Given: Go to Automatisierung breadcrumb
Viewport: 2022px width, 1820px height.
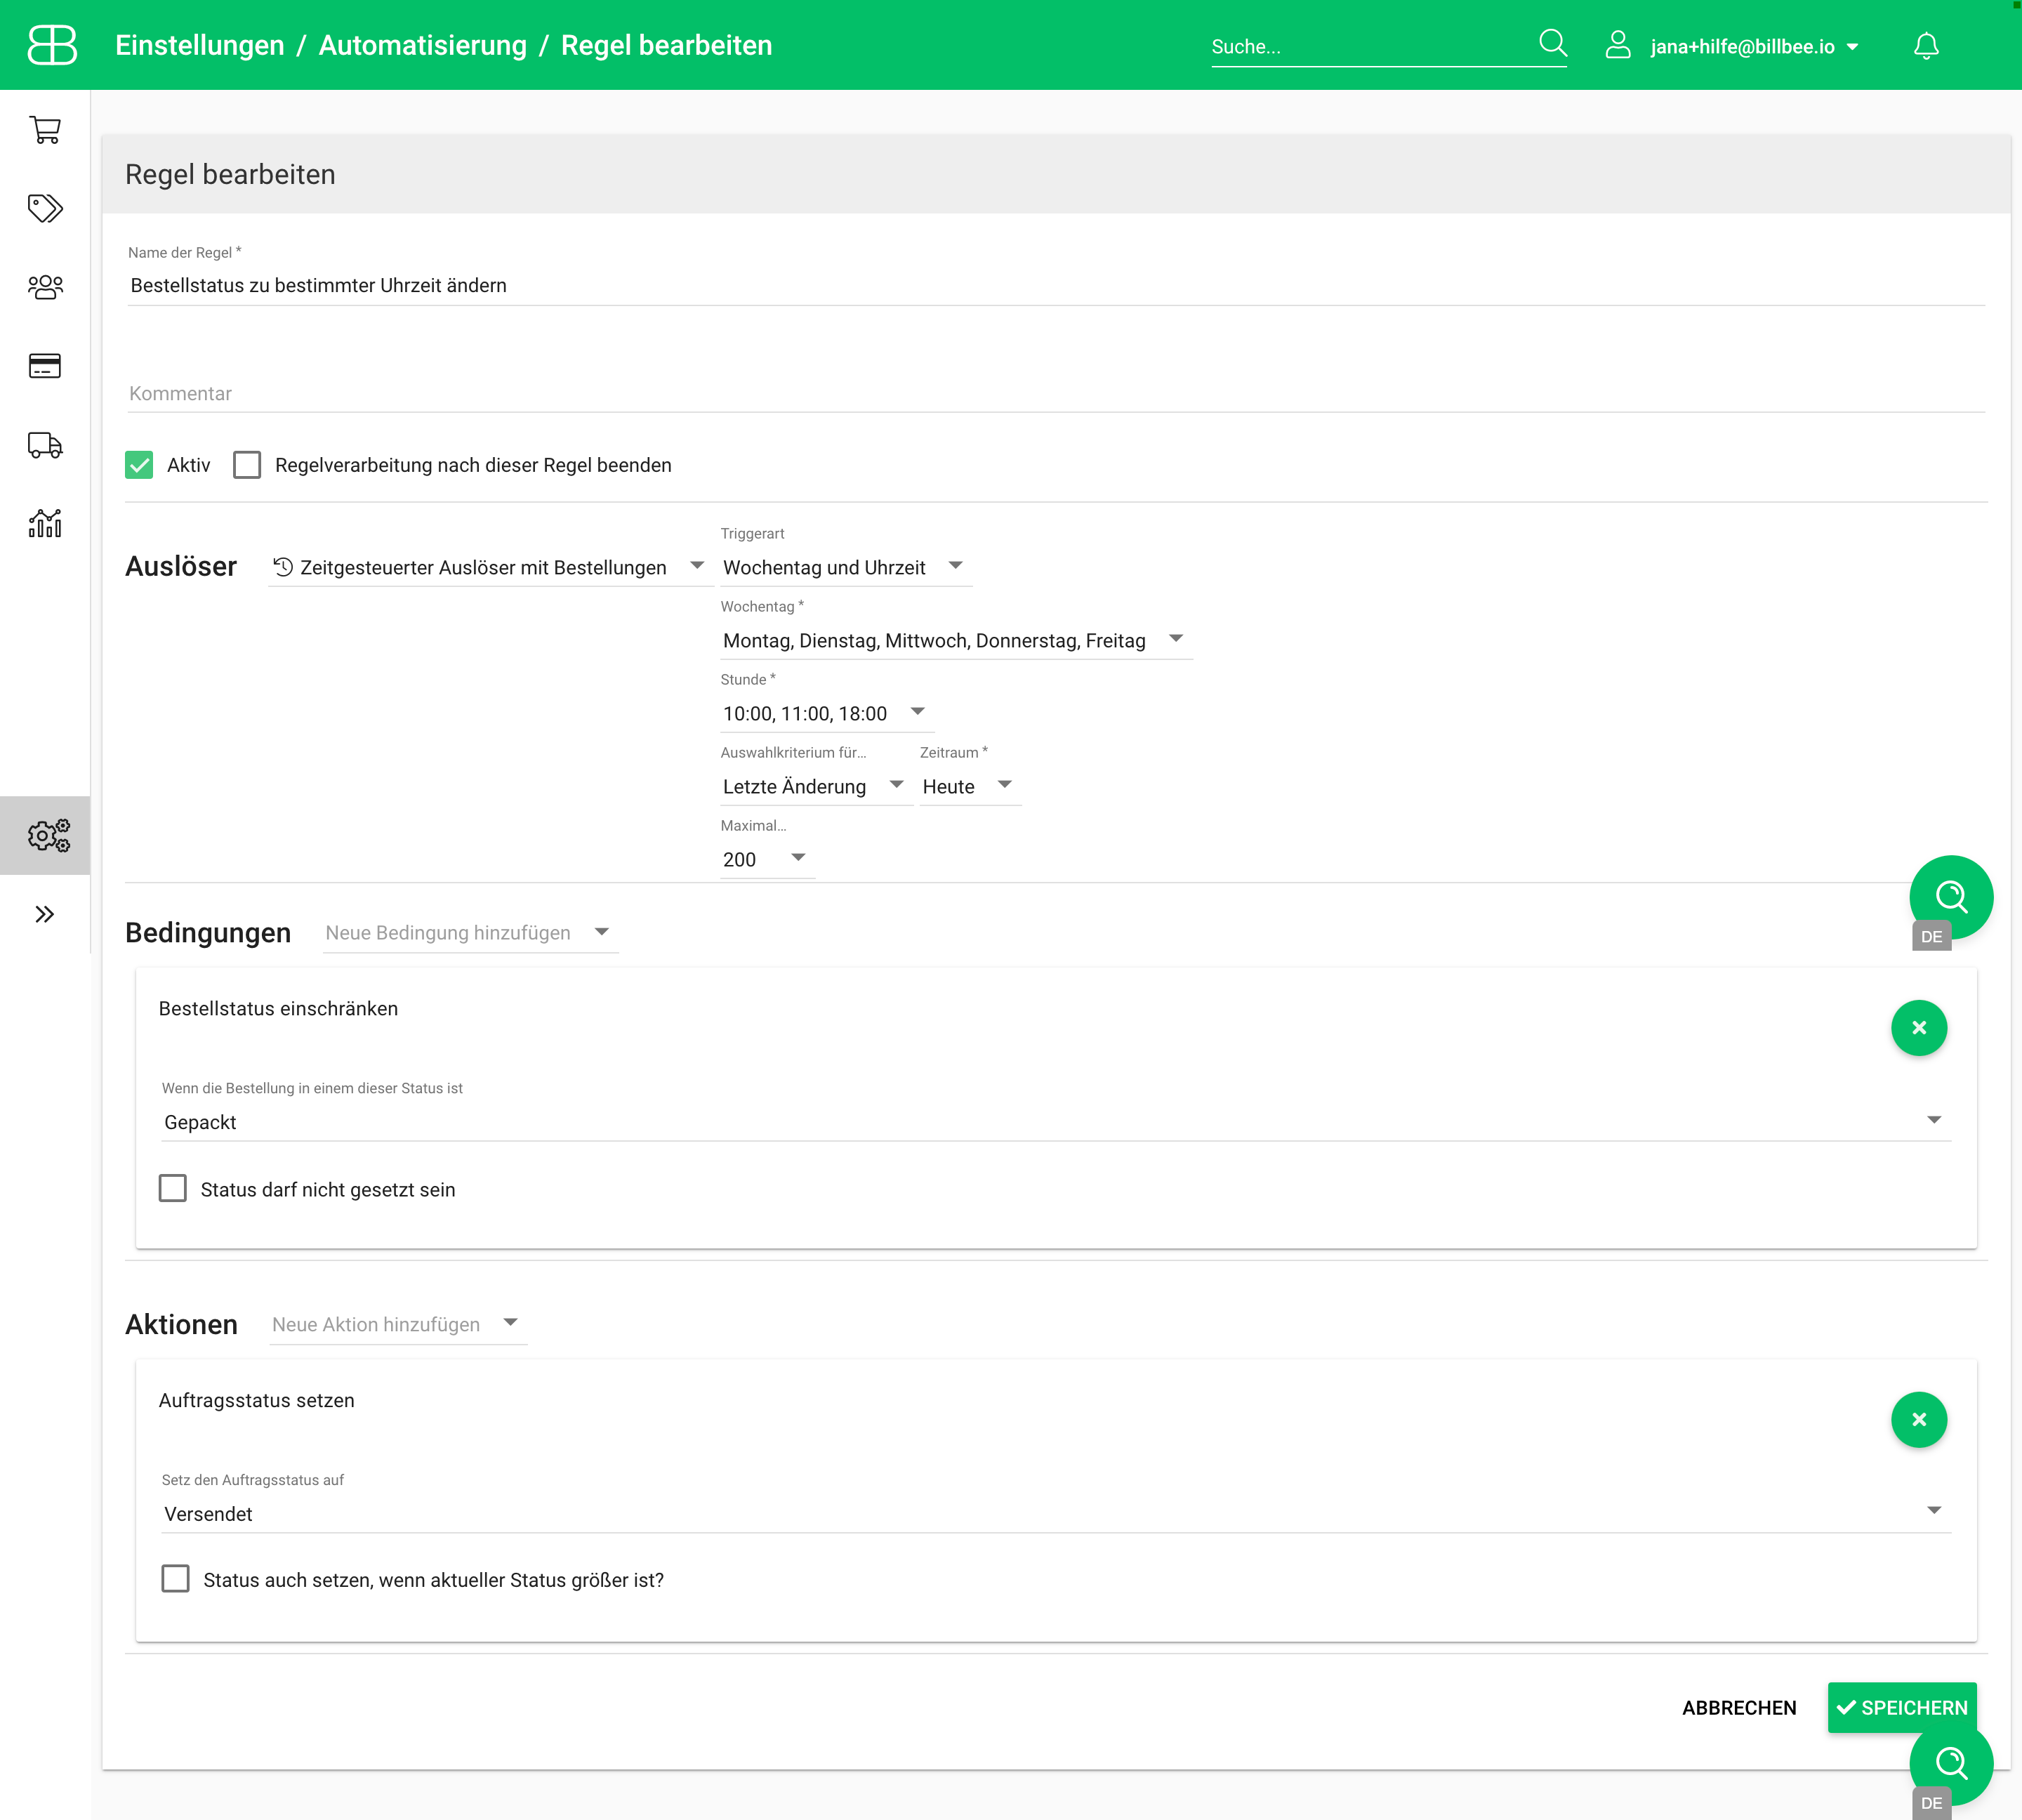Looking at the screenshot, I should (x=422, y=45).
